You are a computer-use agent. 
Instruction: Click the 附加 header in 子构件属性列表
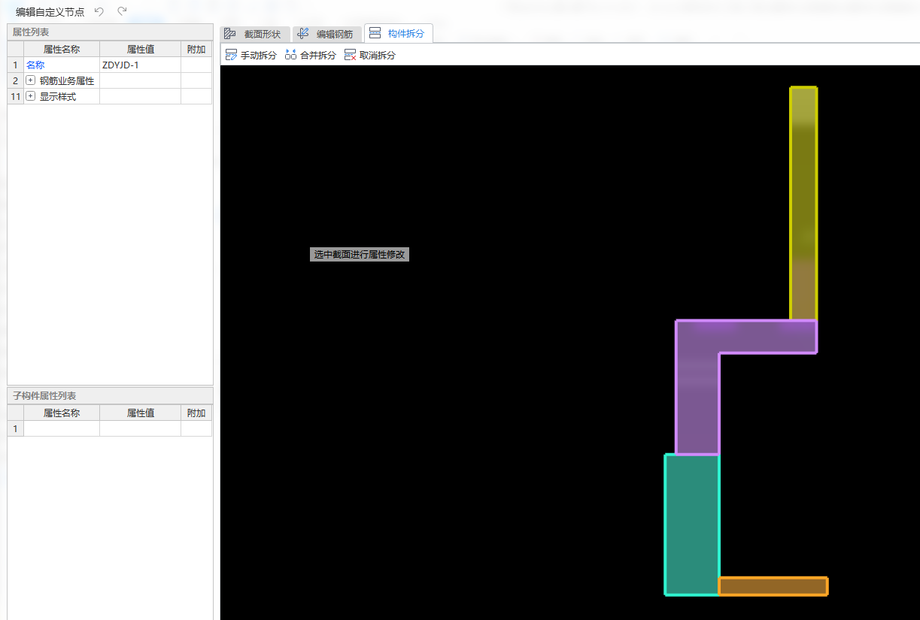pyautogui.click(x=196, y=413)
